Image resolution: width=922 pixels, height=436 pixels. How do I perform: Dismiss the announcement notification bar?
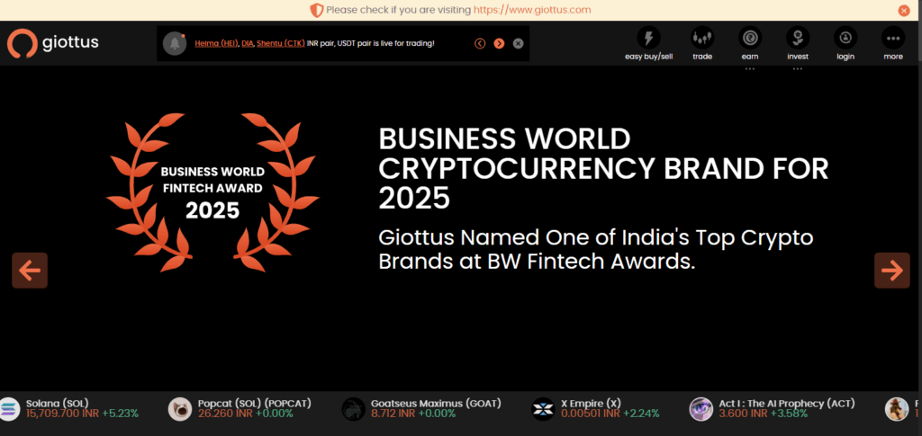tap(518, 43)
